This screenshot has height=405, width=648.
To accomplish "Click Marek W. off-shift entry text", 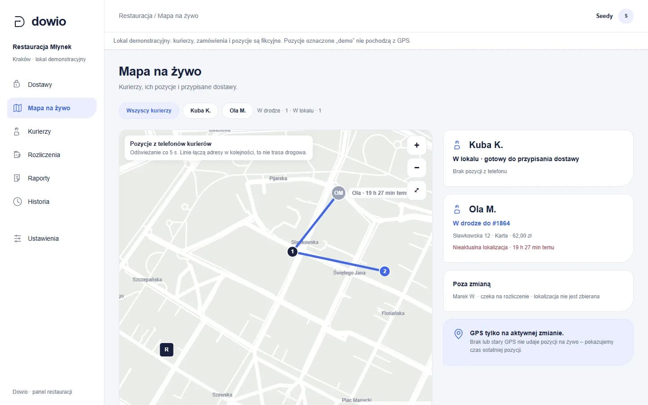I will 526,297.
